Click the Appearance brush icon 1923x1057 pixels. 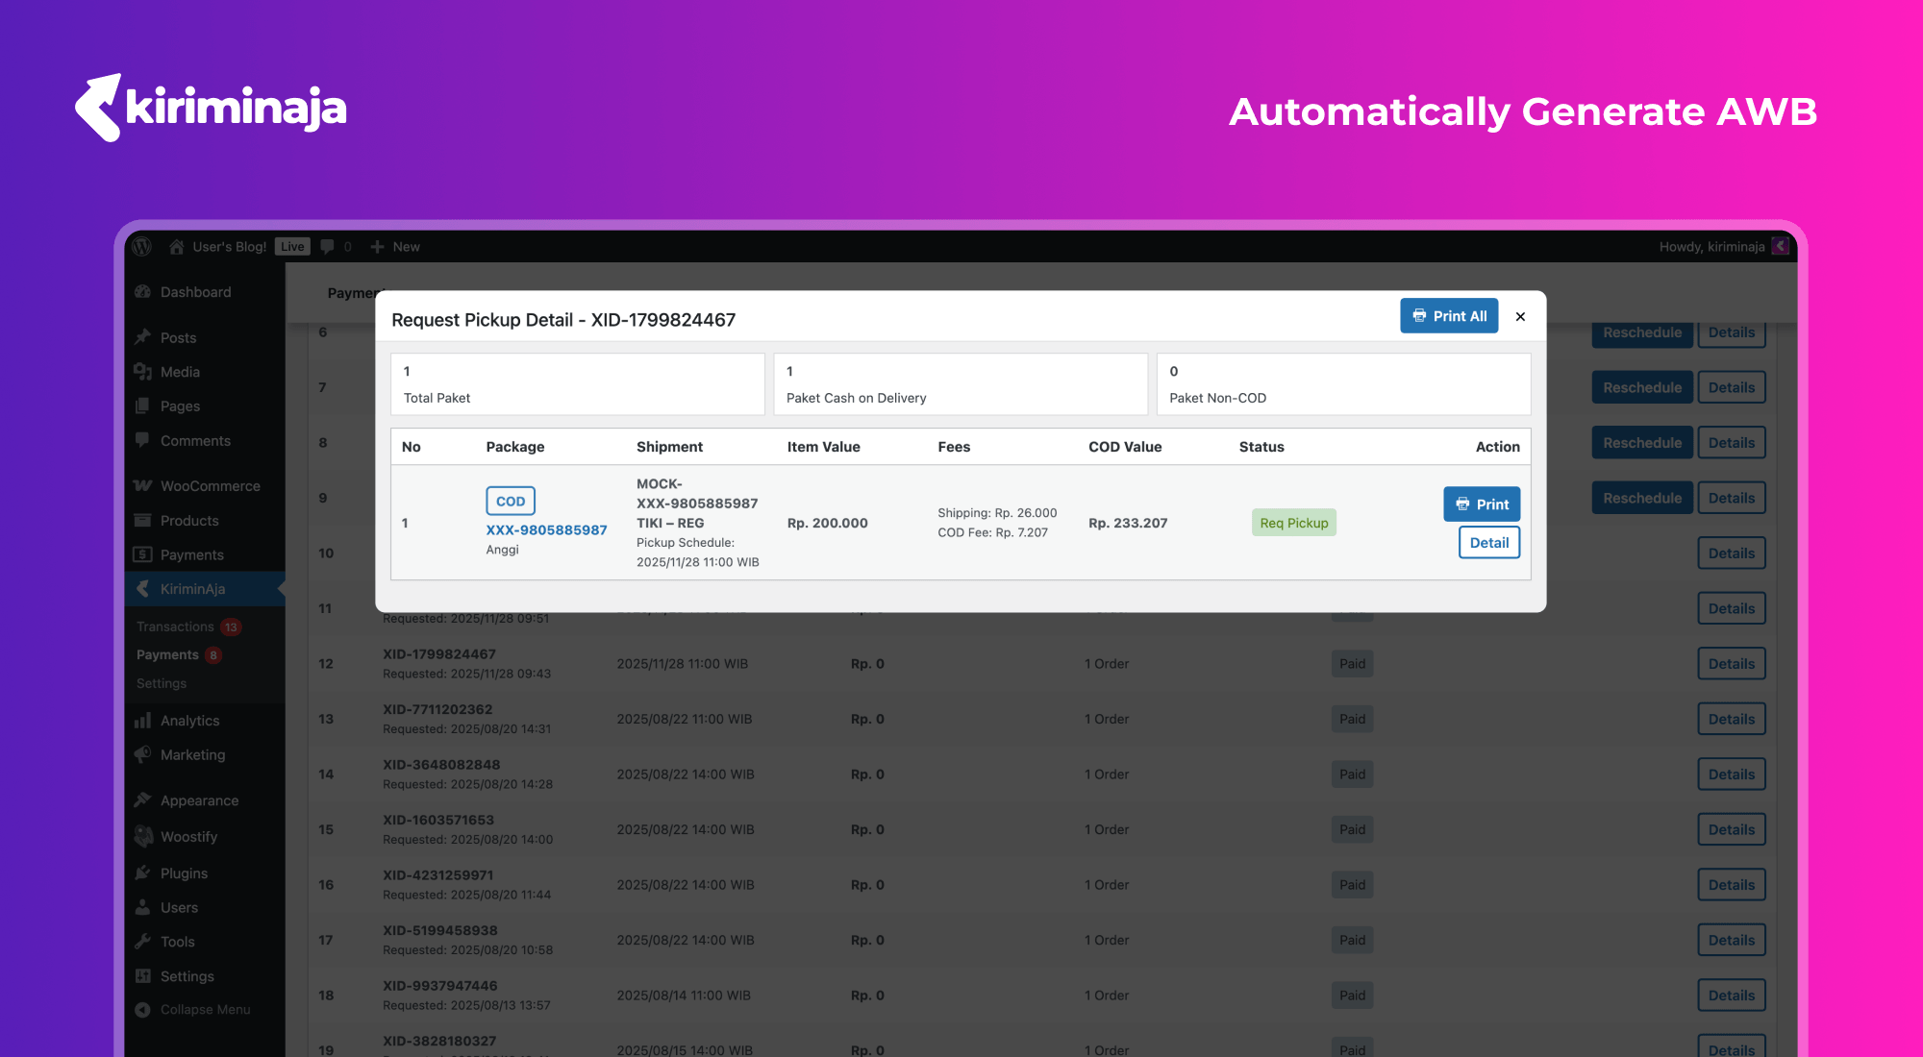[143, 800]
